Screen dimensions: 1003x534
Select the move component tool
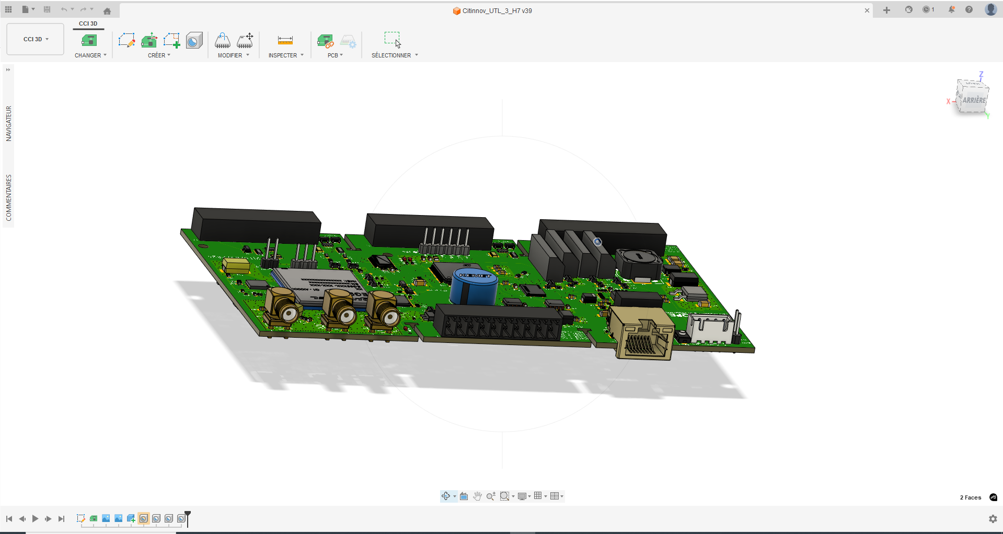[245, 40]
